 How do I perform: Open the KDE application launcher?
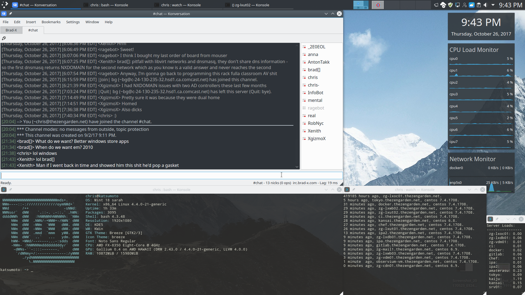(x=5, y=5)
